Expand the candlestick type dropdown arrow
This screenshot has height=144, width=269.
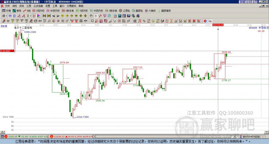coord(31,16)
